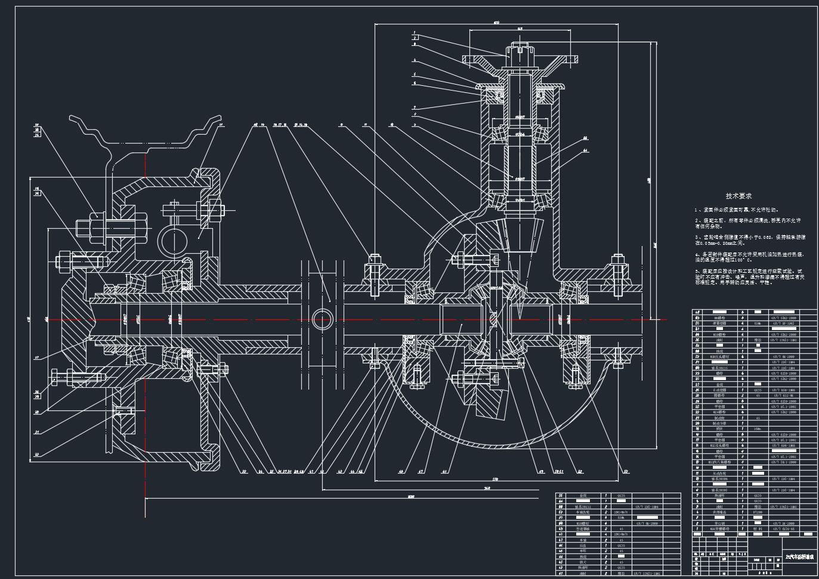Select the circular hole on the axle tube break
Screen dimensions: 819x579
(323, 319)
